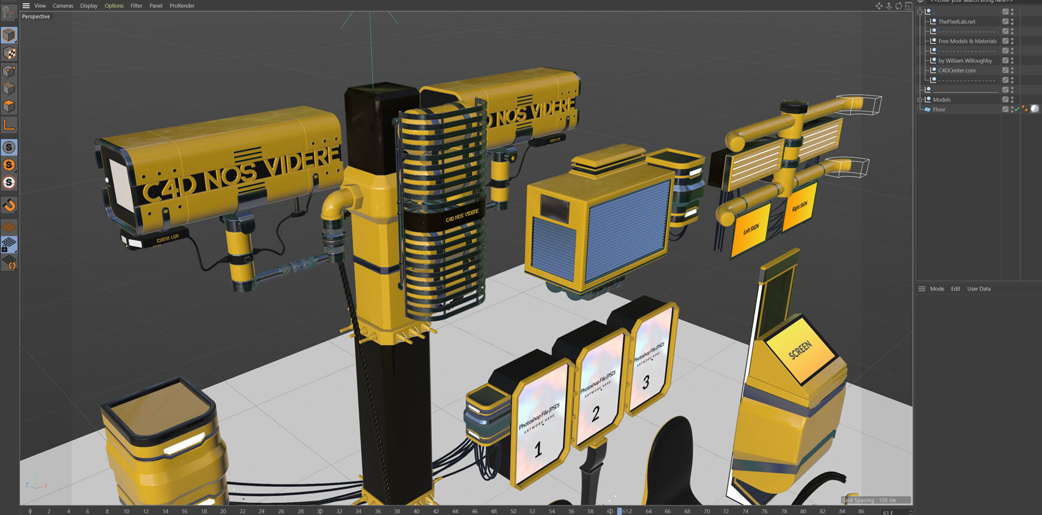Click the Floor object's blue plane icon
The height and width of the screenshot is (515, 1042).
coord(928,109)
